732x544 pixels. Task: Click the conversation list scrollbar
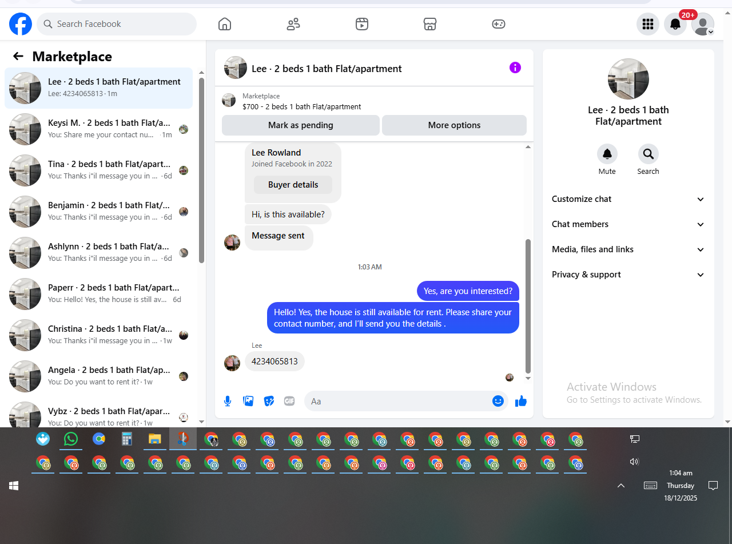pyautogui.click(x=201, y=170)
